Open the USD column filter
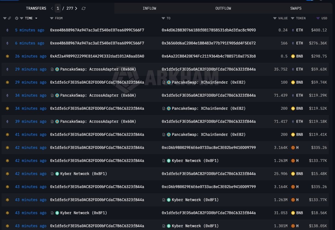The height and width of the screenshot is (230, 335). tap(318, 18)
